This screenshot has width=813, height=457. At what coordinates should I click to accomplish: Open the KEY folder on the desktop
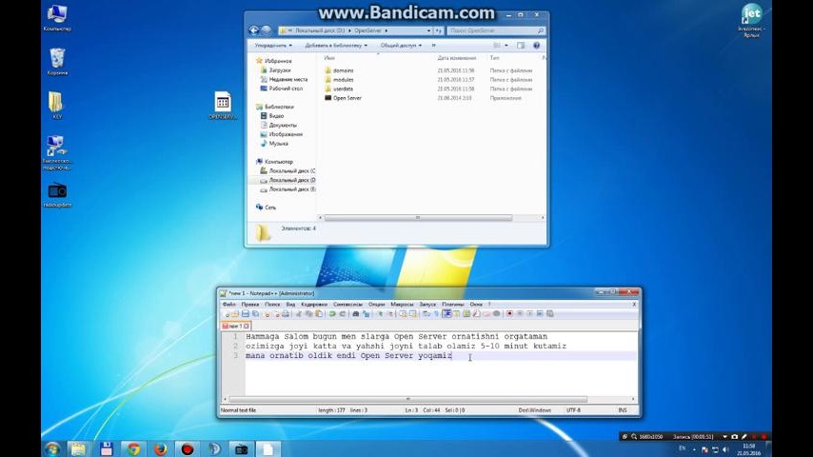coord(56,106)
